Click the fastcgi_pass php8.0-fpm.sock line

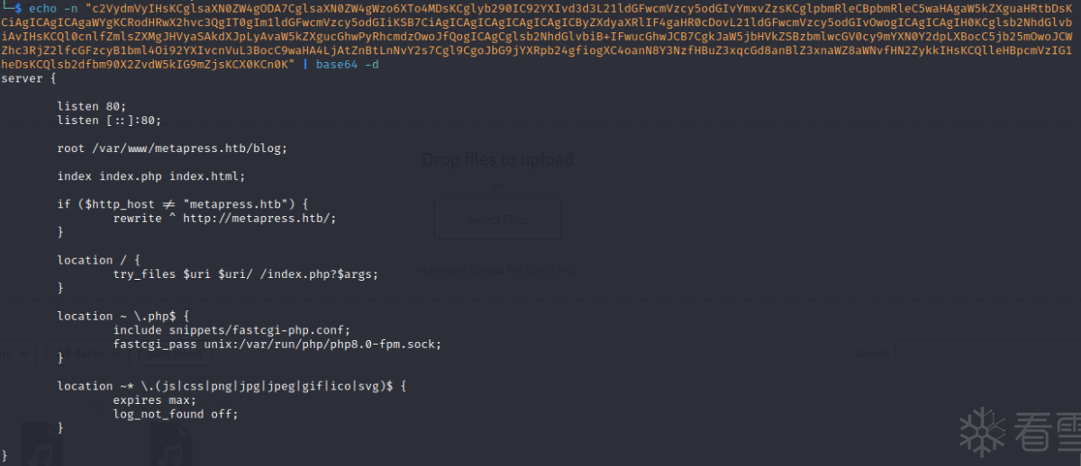click(x=277, y=345)
